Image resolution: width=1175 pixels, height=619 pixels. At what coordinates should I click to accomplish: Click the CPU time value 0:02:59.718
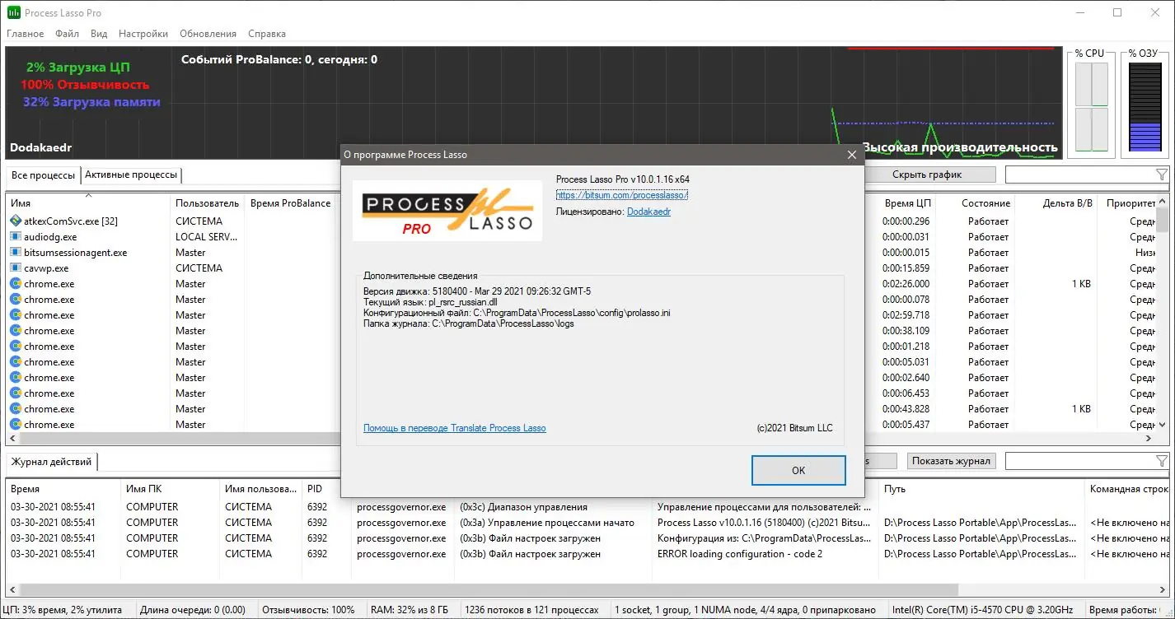906,315
